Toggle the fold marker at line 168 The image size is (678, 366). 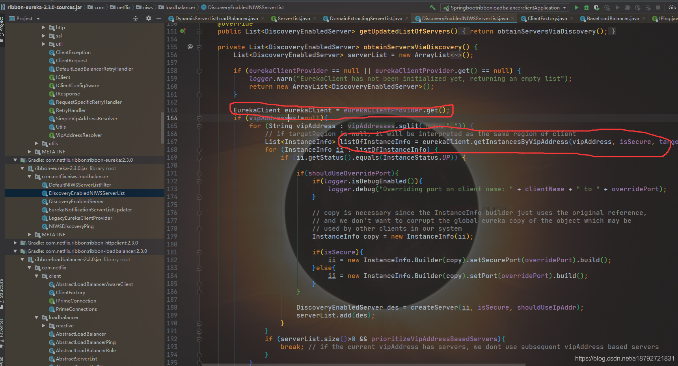tap(199, 150)
